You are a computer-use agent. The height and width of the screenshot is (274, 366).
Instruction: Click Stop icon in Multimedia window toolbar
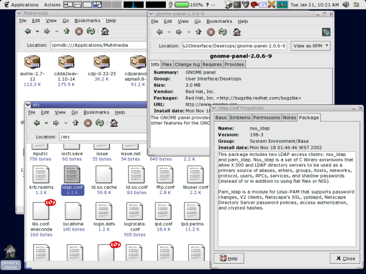[79, 31]
